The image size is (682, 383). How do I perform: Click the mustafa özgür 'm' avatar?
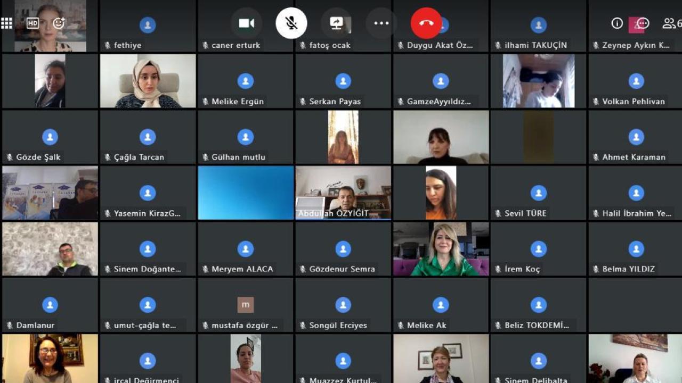point(245,305)
